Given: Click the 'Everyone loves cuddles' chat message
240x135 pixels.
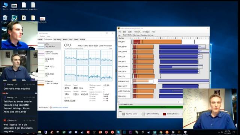Looking at the screenshot, I should point(17,88).
